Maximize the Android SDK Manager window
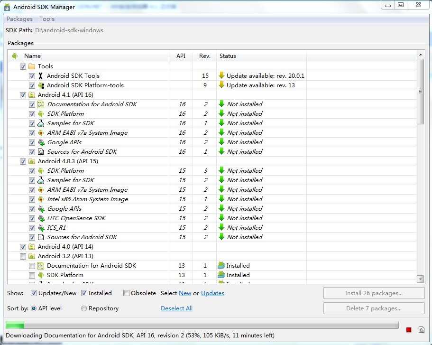The image size is (432, 345). [401, 5]
